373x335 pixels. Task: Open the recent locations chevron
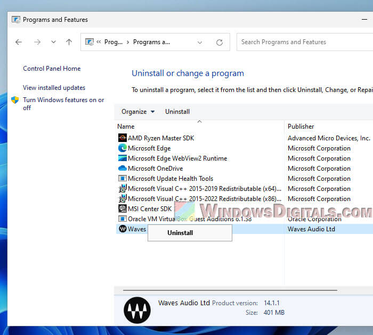[53, 42]
